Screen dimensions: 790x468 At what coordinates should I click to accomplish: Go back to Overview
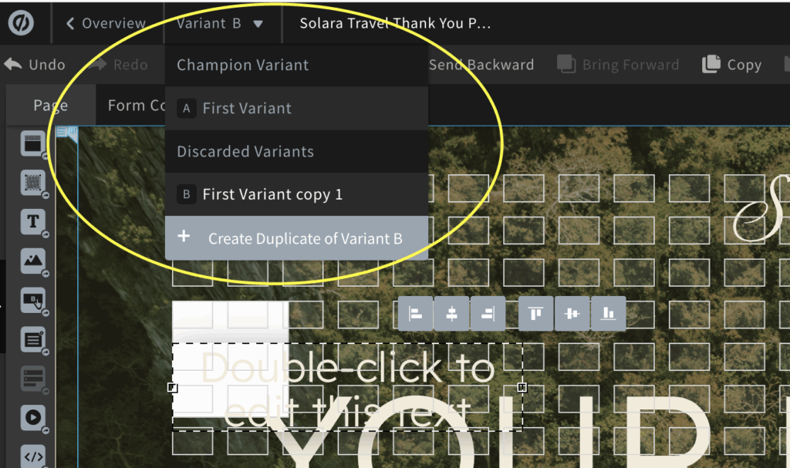[106, 23]
